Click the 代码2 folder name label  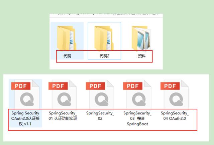click(104, 56)
